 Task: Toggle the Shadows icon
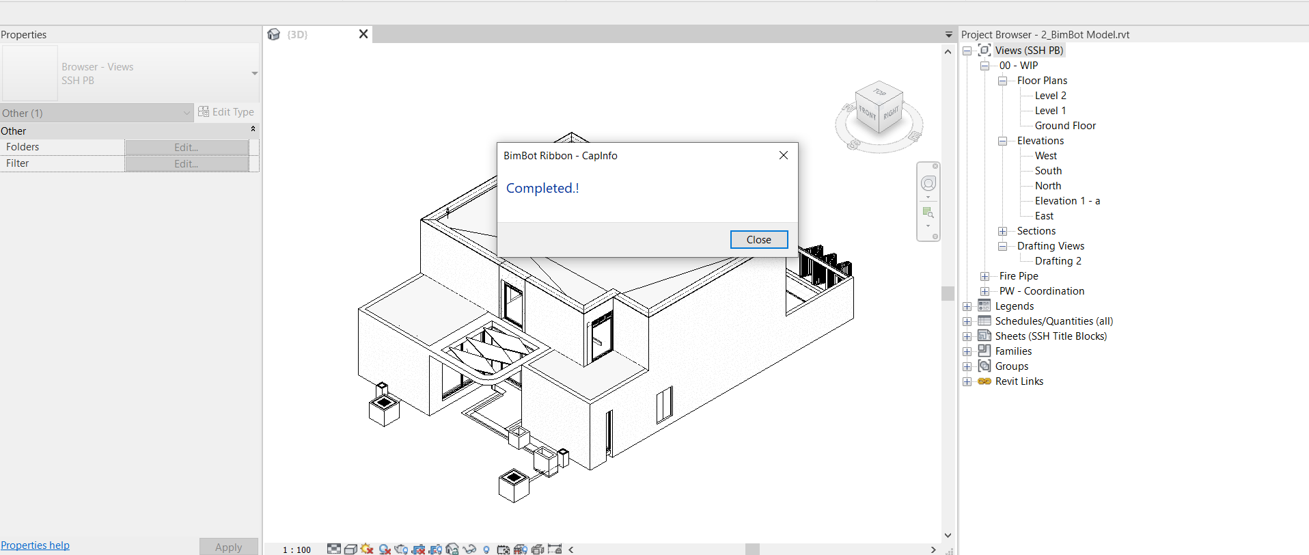point(385,549)
